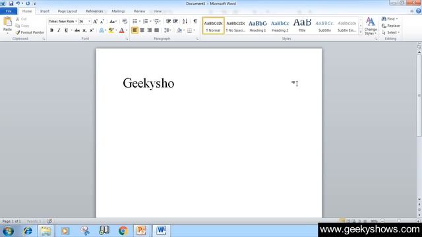Open the Change Case dropdown
422x237 pixels.
[113, 22]
